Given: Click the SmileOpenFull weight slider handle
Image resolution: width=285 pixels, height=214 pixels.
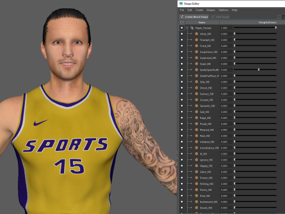Looking at the screenshot, I should coord(259,70).
